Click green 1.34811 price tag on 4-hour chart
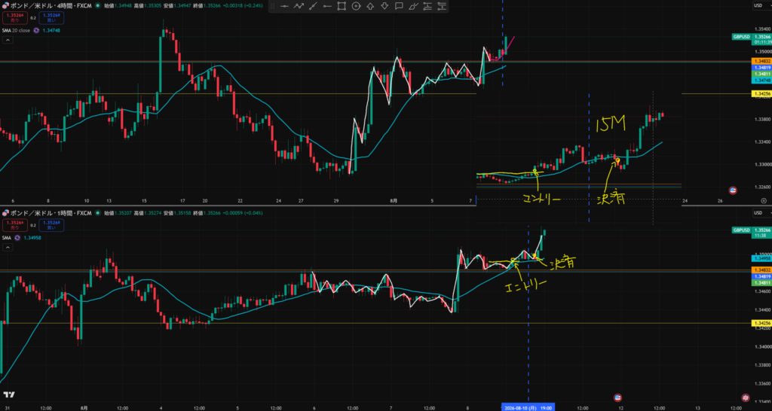This screenshot has height=411, width=772. pyautogui.click(x=761, y=74)
